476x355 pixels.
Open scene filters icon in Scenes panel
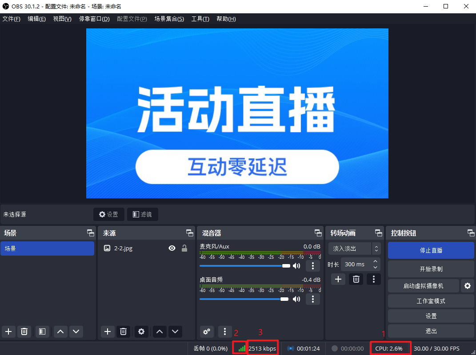coord(42,331)
